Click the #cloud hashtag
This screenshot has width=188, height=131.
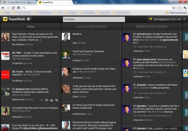click(174, 65)
